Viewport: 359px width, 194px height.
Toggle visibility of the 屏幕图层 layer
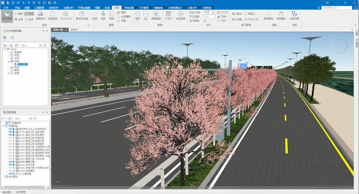(7, 123)
